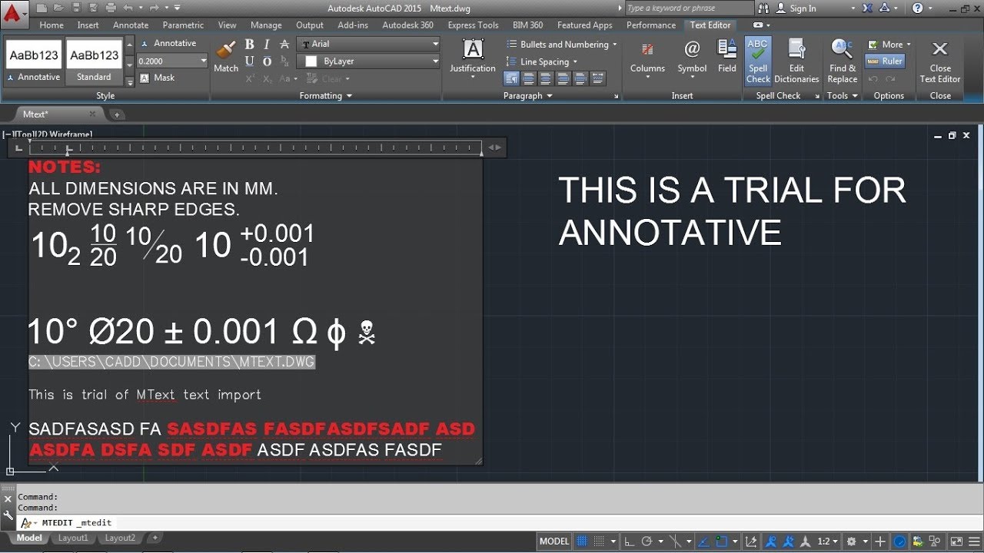Image resolution: width=984 pixels, height=553 pixels.
Task: Click the annotation monitor plus icon
Action: [x=881, y=541]
